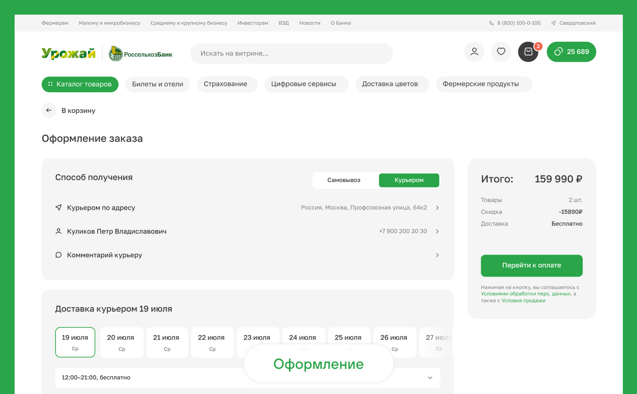
Task: Open the user account profile icon
Action: (474, 52)
